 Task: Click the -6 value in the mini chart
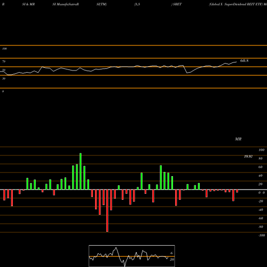171,253
